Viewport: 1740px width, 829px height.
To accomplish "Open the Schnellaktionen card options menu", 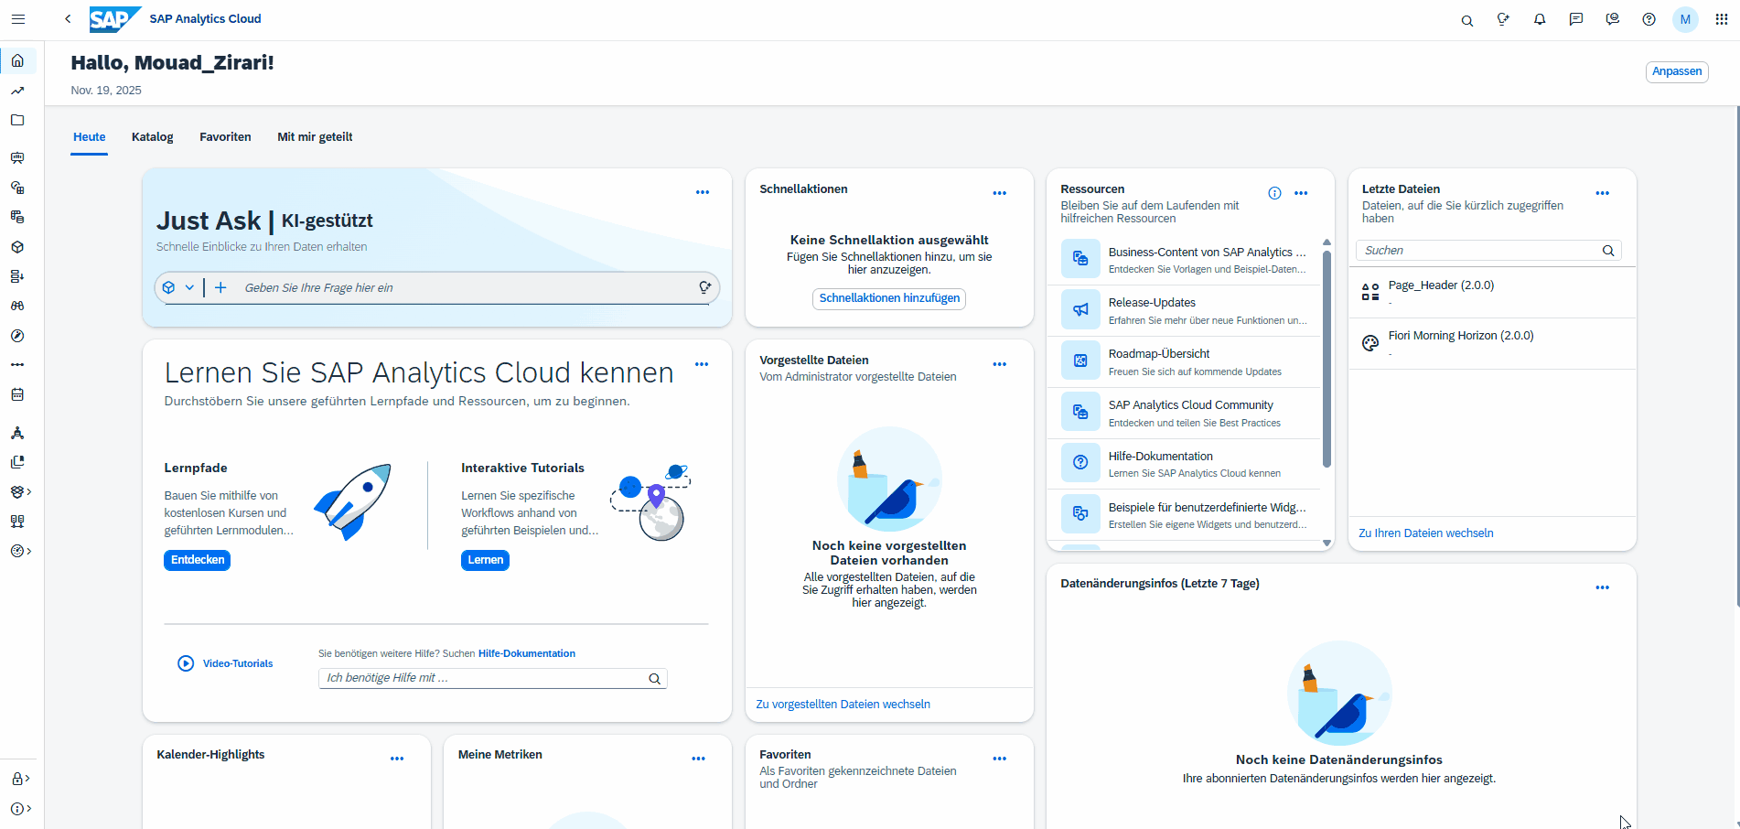I will tap(999, 193).
